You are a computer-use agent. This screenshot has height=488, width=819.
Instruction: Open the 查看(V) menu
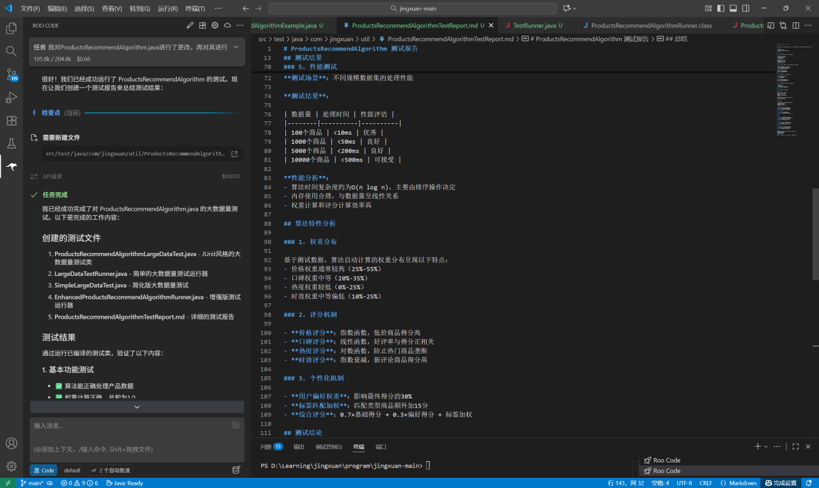(x=112, y=8)
